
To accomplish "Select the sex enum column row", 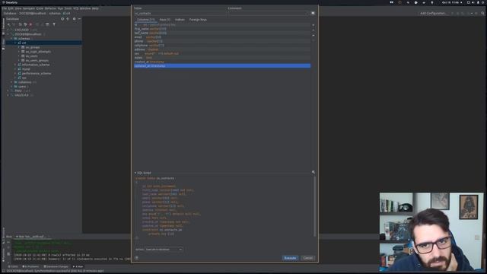I will (x=222, y=53).
